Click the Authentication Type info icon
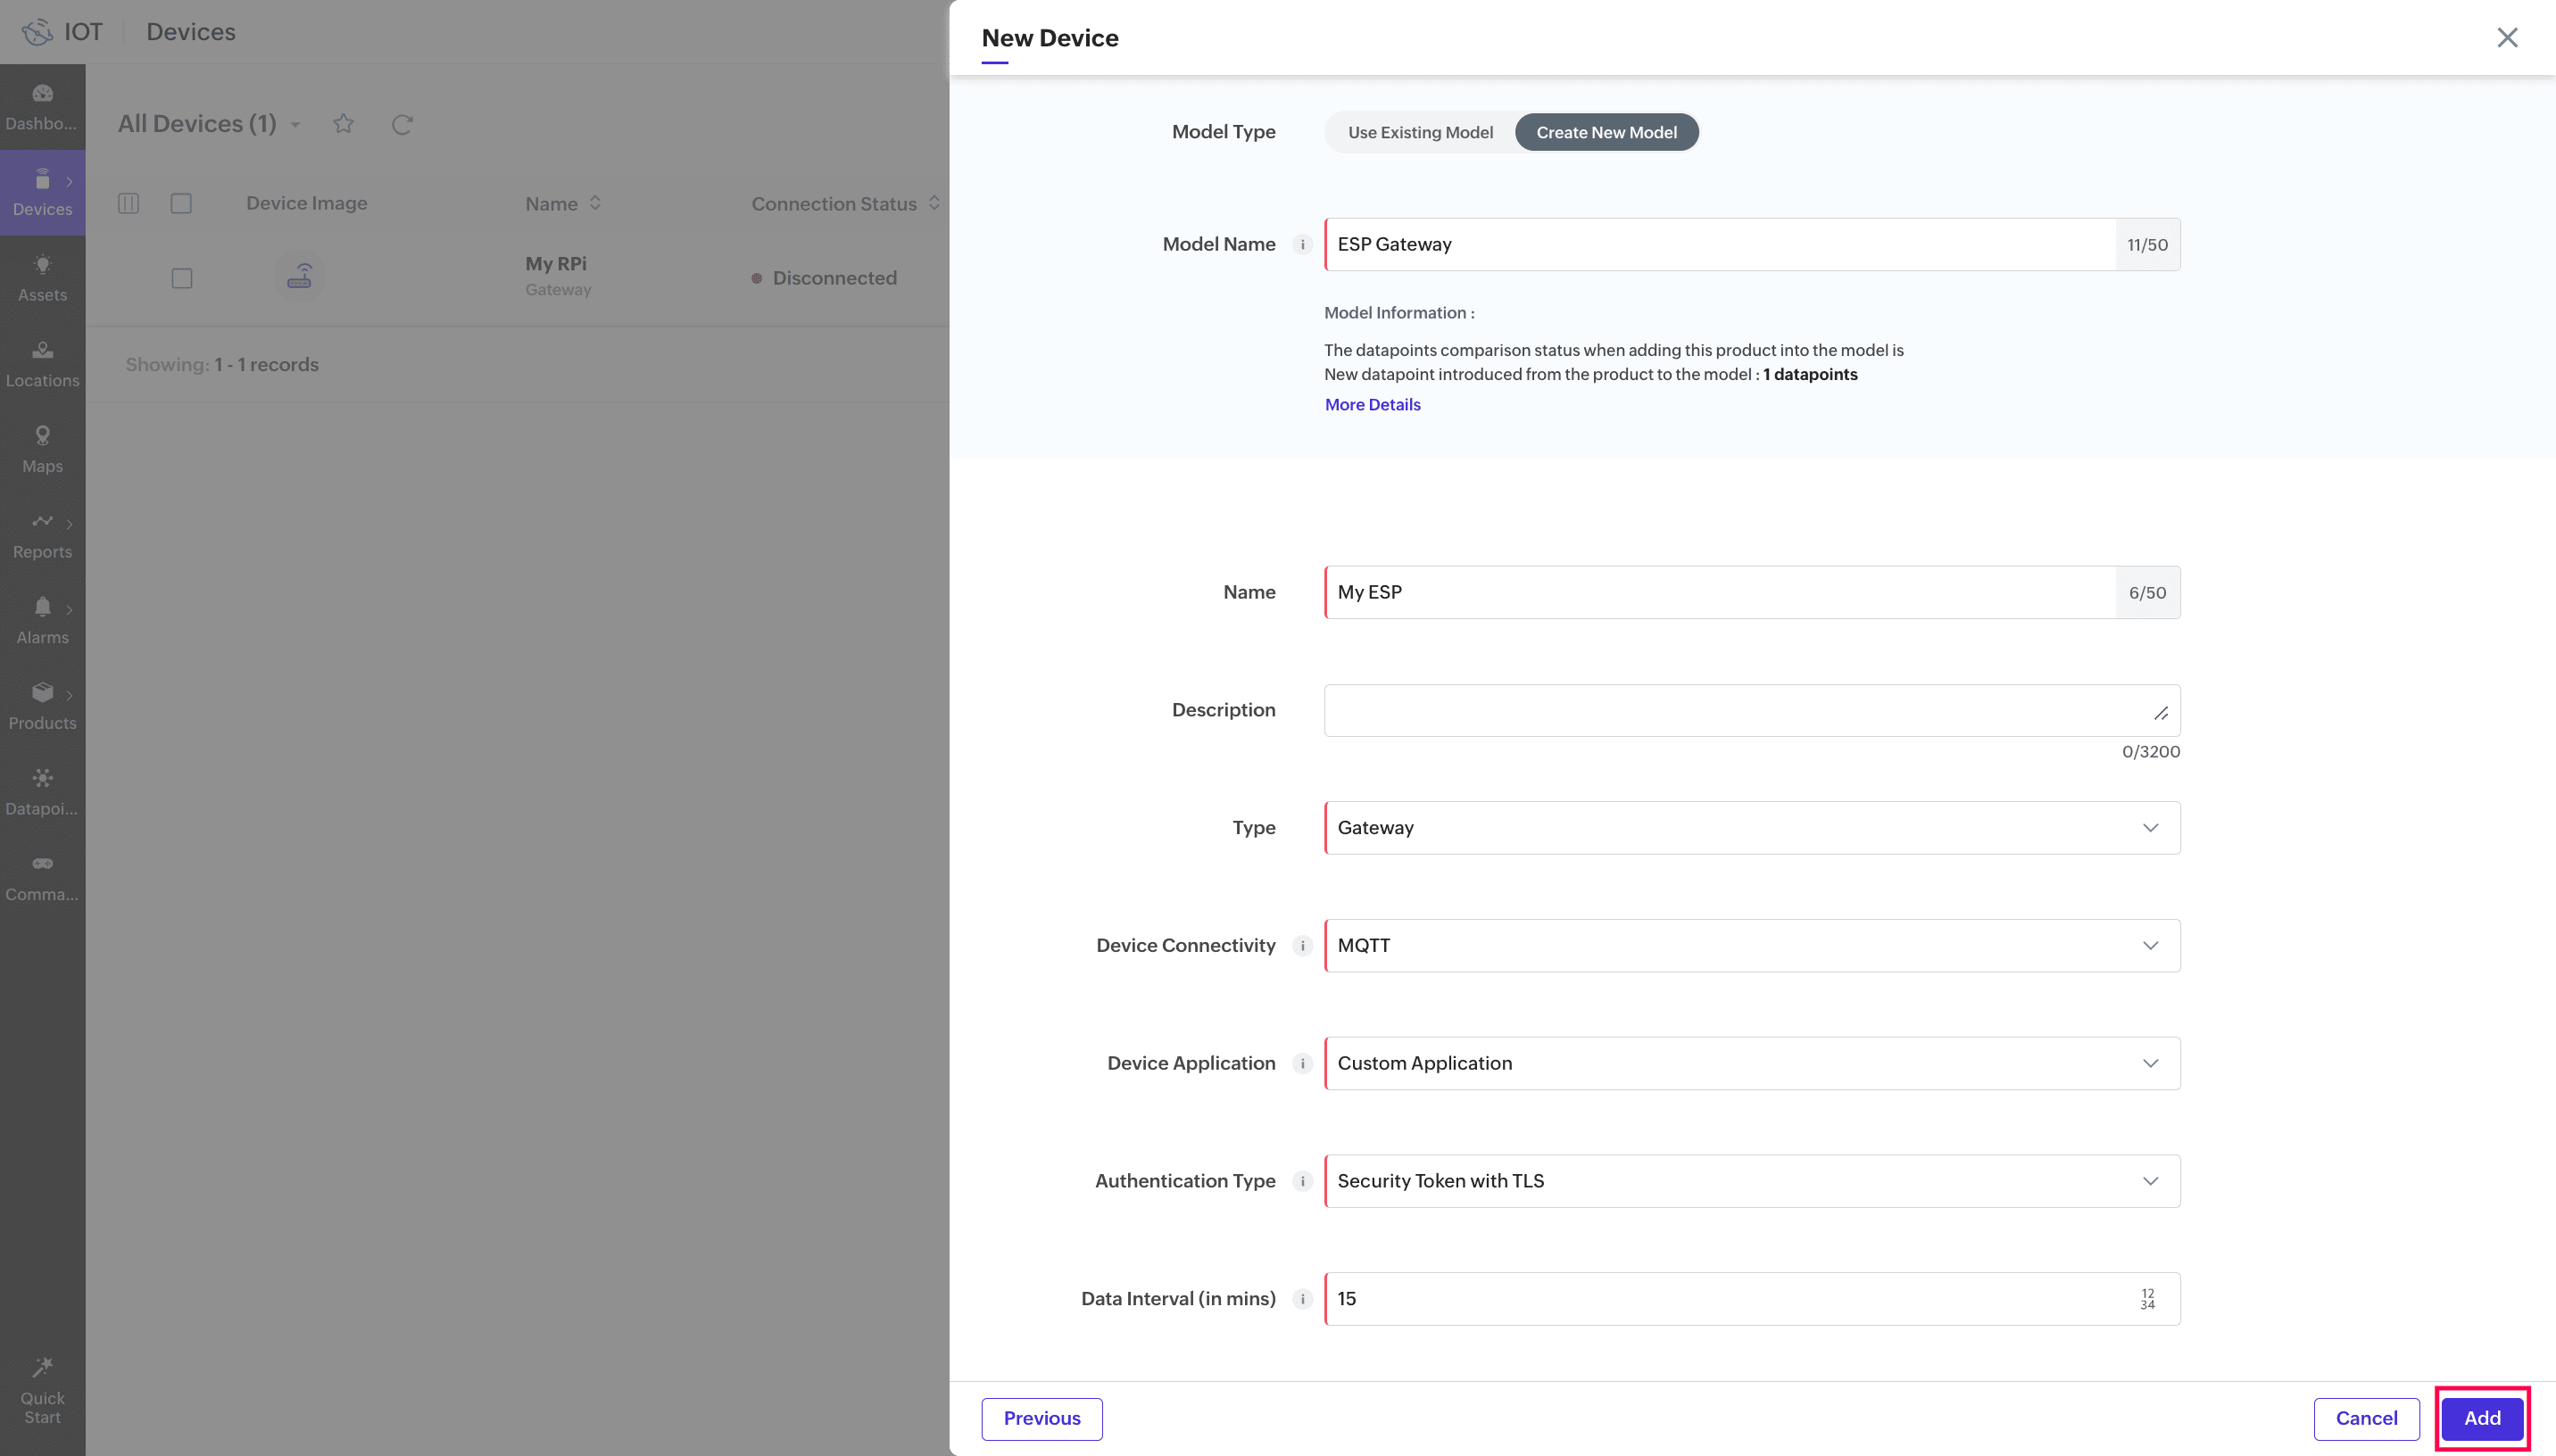 pos(1302,1182)
